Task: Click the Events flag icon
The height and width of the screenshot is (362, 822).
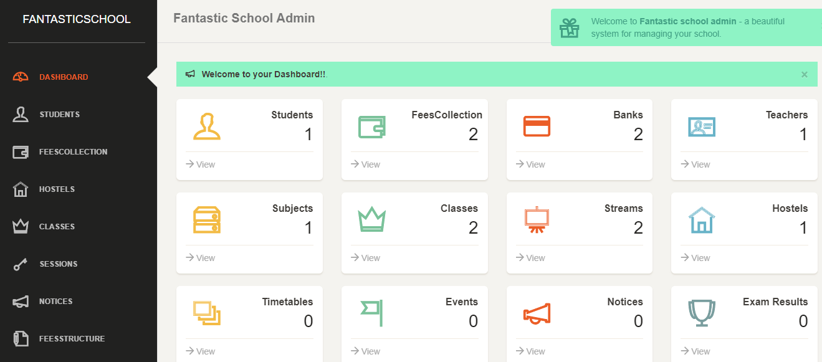Action: pos(371,313)
